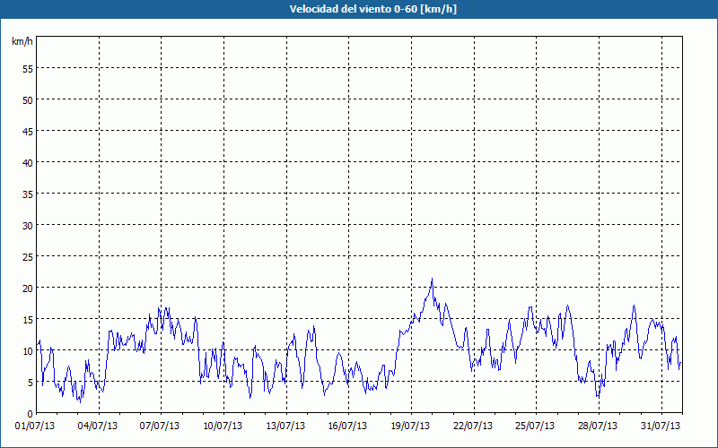Click the y-axis label 0
Viewport: 718px width, 448px height.
31,414
